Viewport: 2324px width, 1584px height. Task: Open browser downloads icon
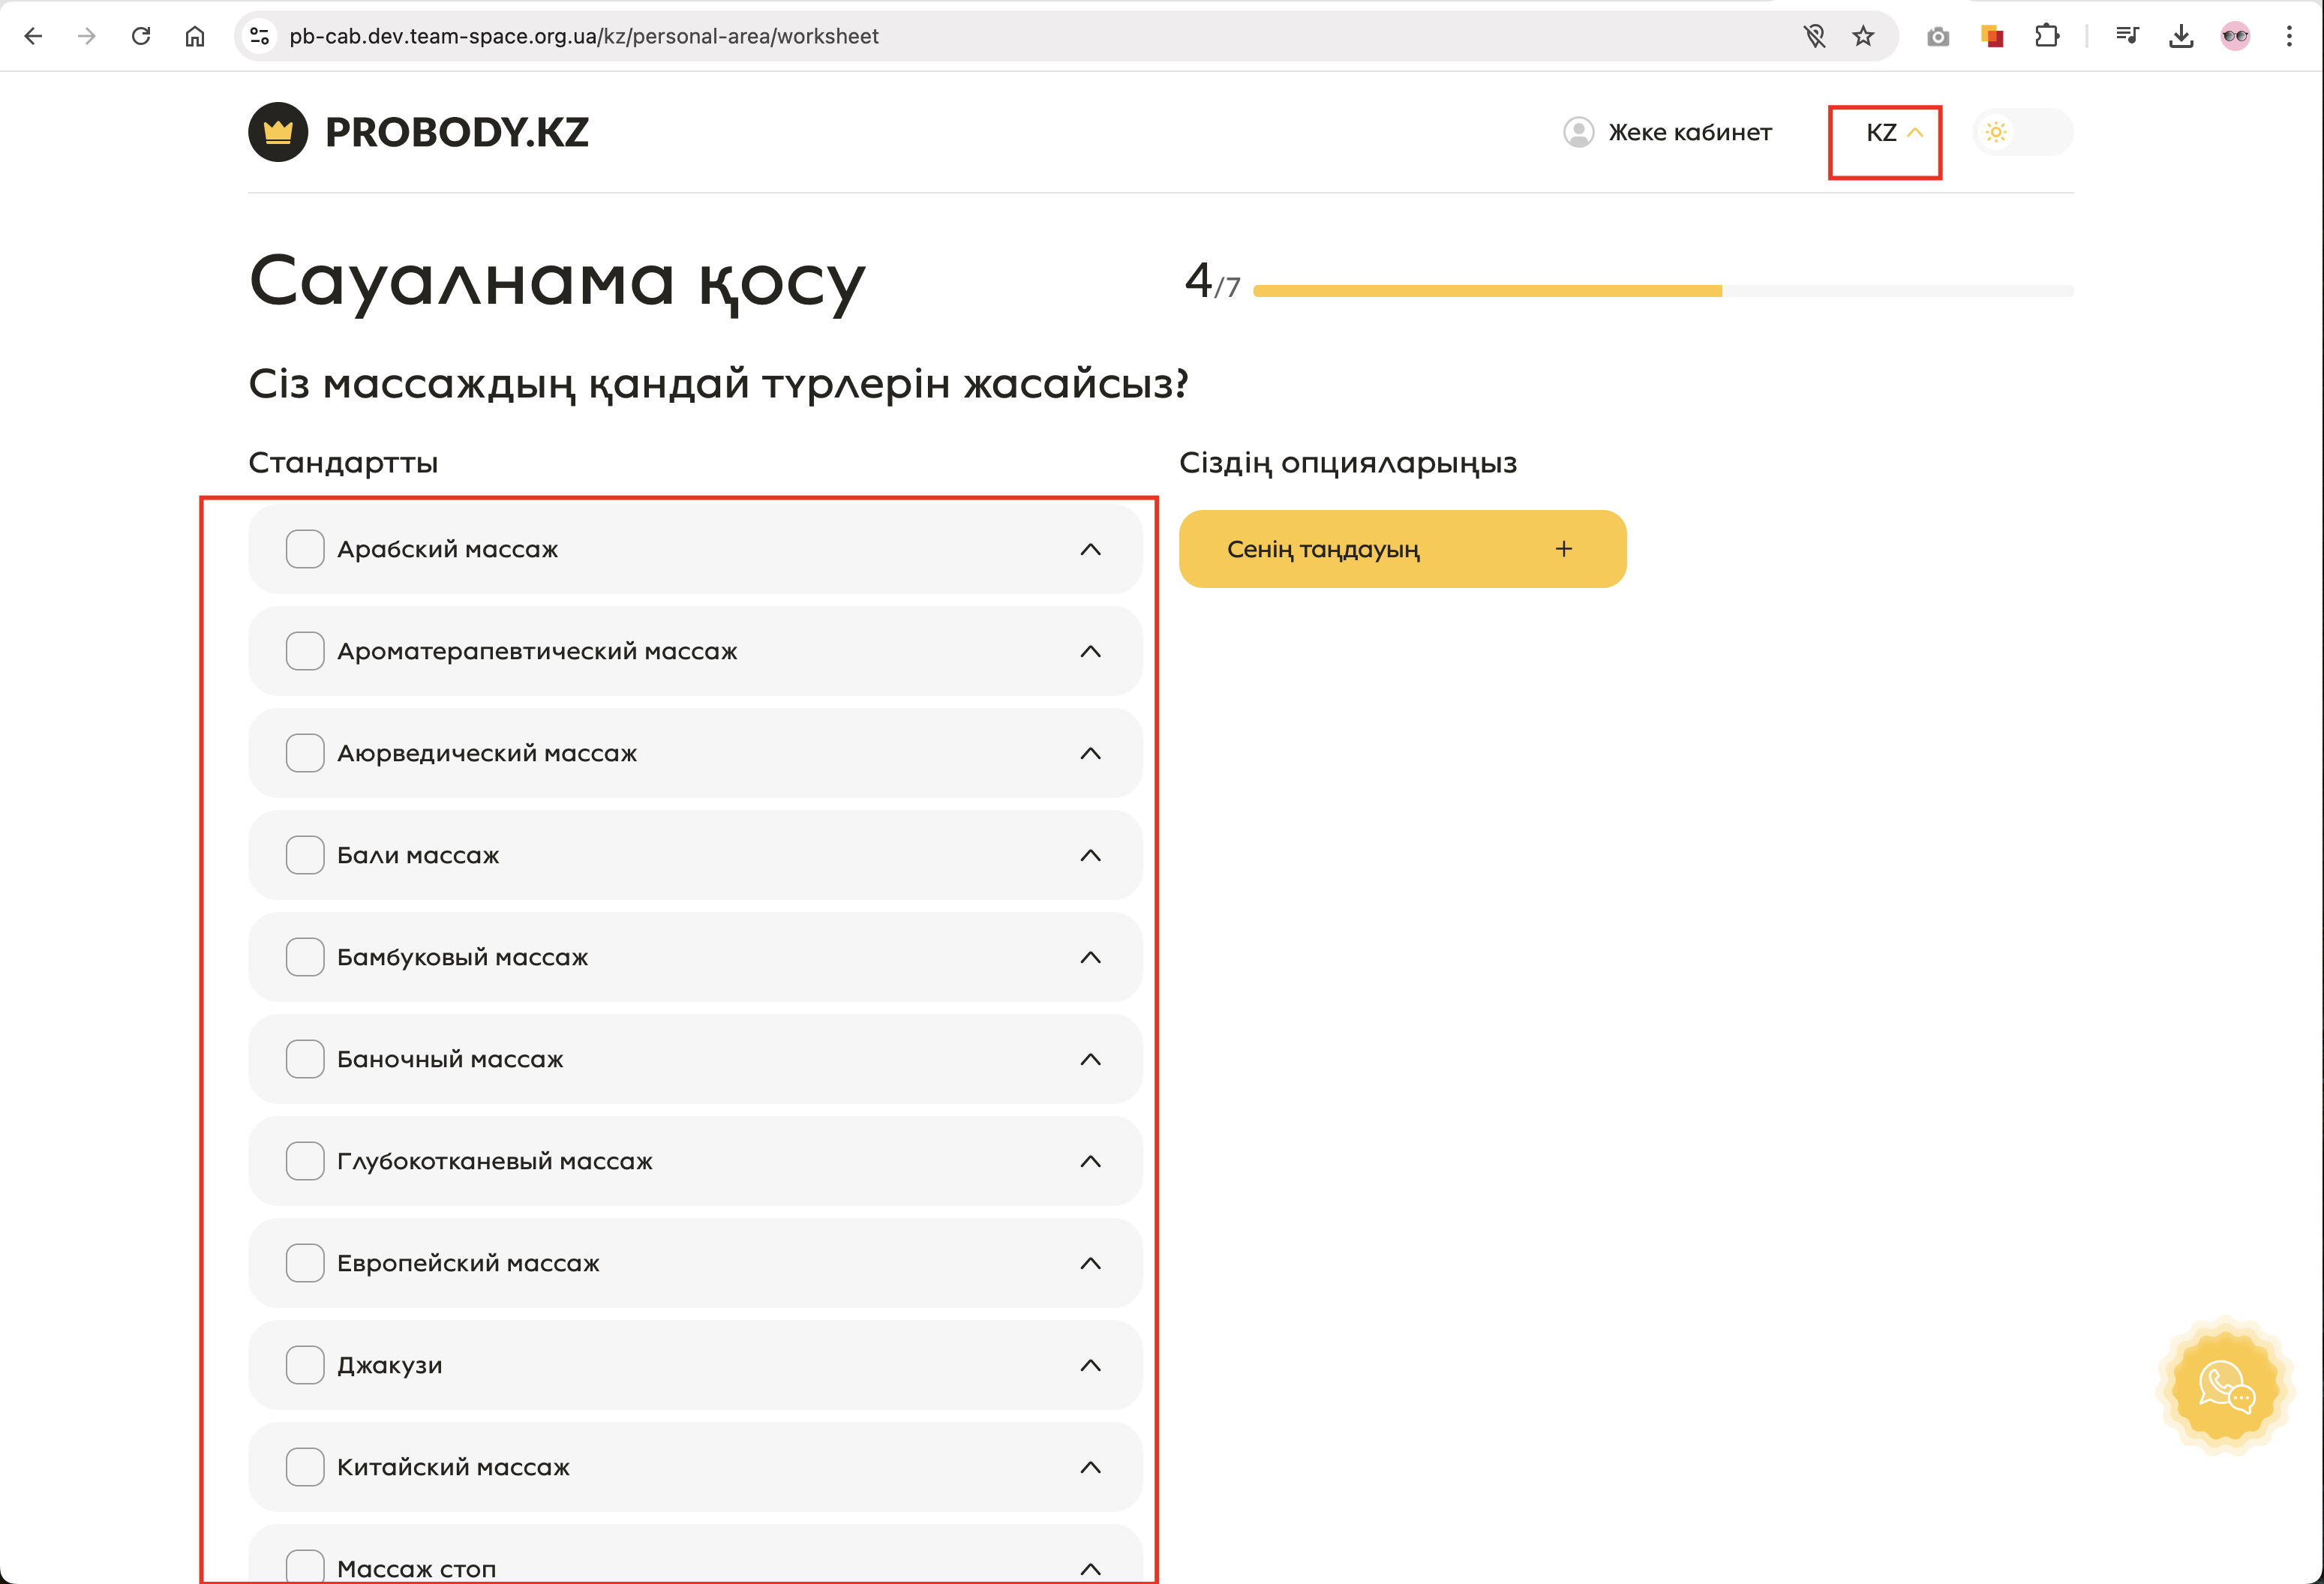pyautogui.click(x=2181, y=37)
